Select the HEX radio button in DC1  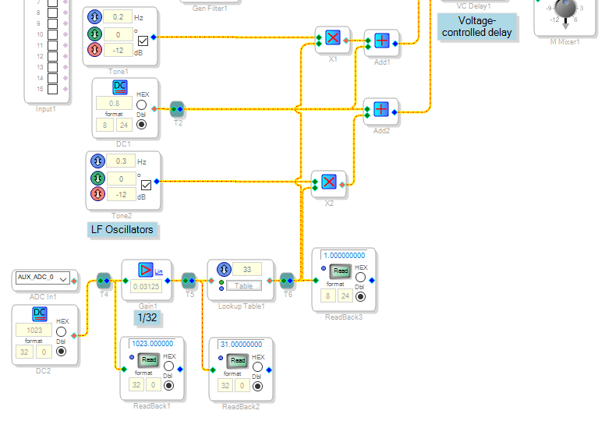[x=141, y=105]
